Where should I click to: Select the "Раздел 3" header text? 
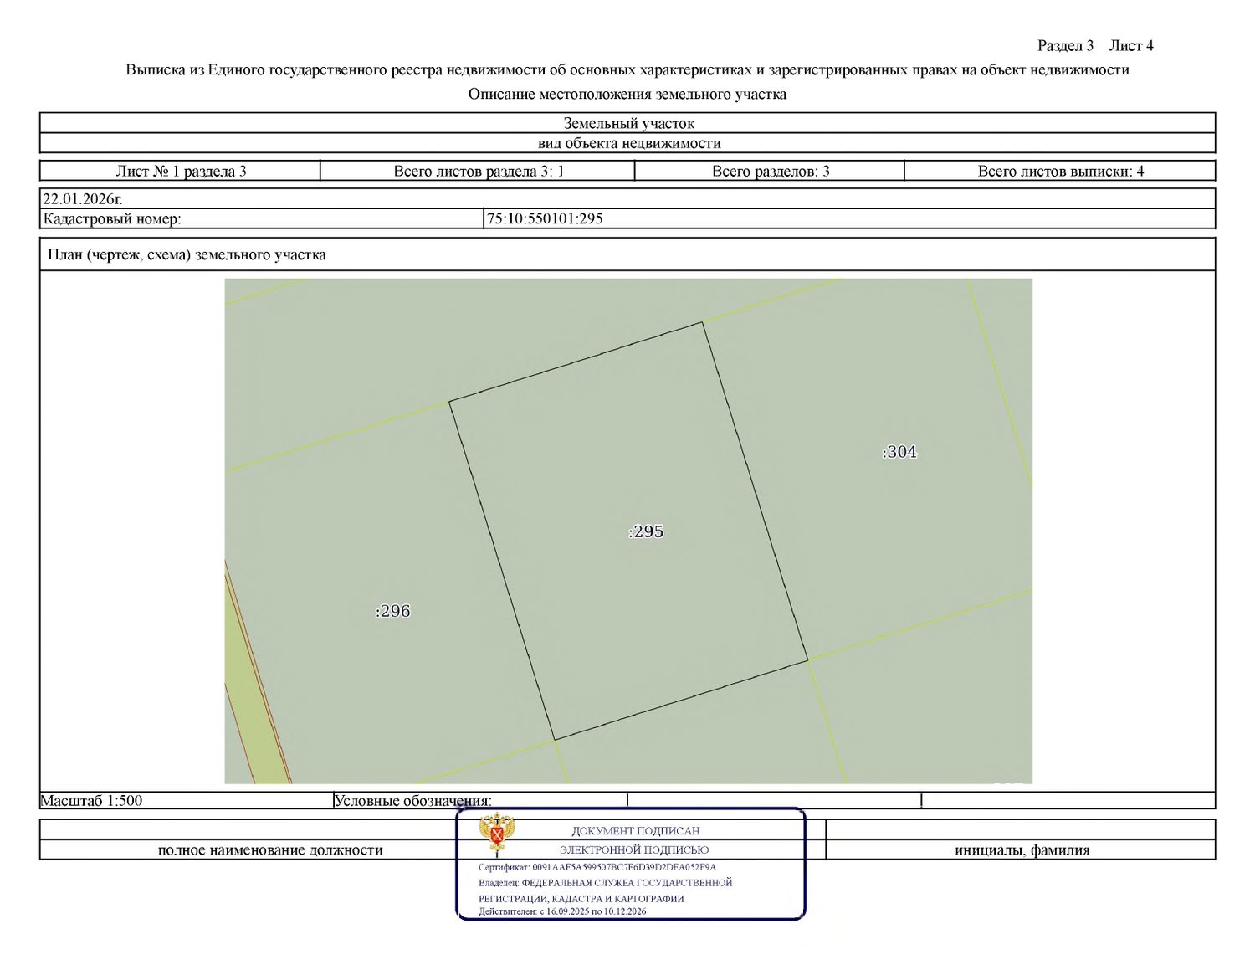pos(1065,46)
